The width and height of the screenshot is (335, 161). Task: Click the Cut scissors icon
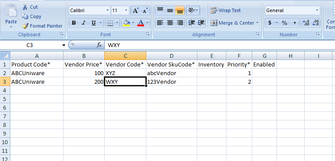pos(25,7)
